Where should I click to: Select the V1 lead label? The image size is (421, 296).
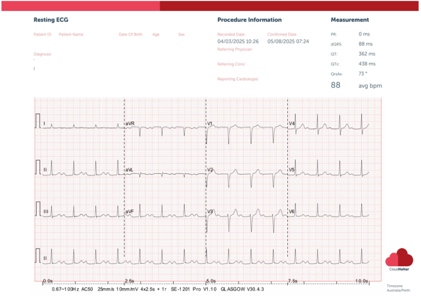[x=210, y=124]
